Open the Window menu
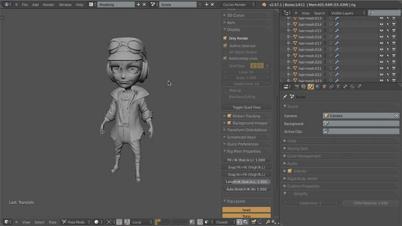This screenshot has height=226, width=402. pyautogui.click(x=65, y=5)
